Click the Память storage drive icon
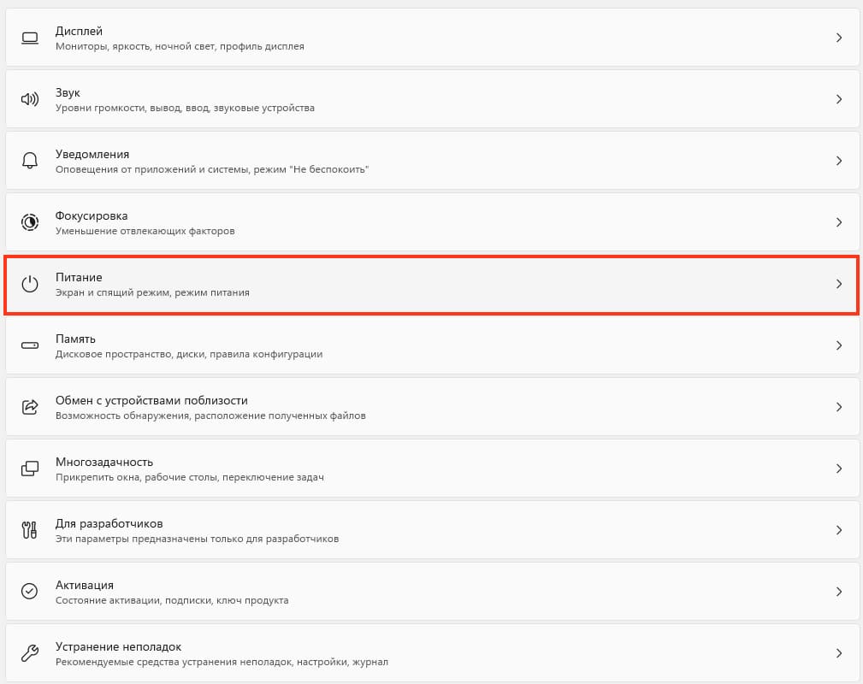This screenshot has height=684, width=863. coord(30,345)
